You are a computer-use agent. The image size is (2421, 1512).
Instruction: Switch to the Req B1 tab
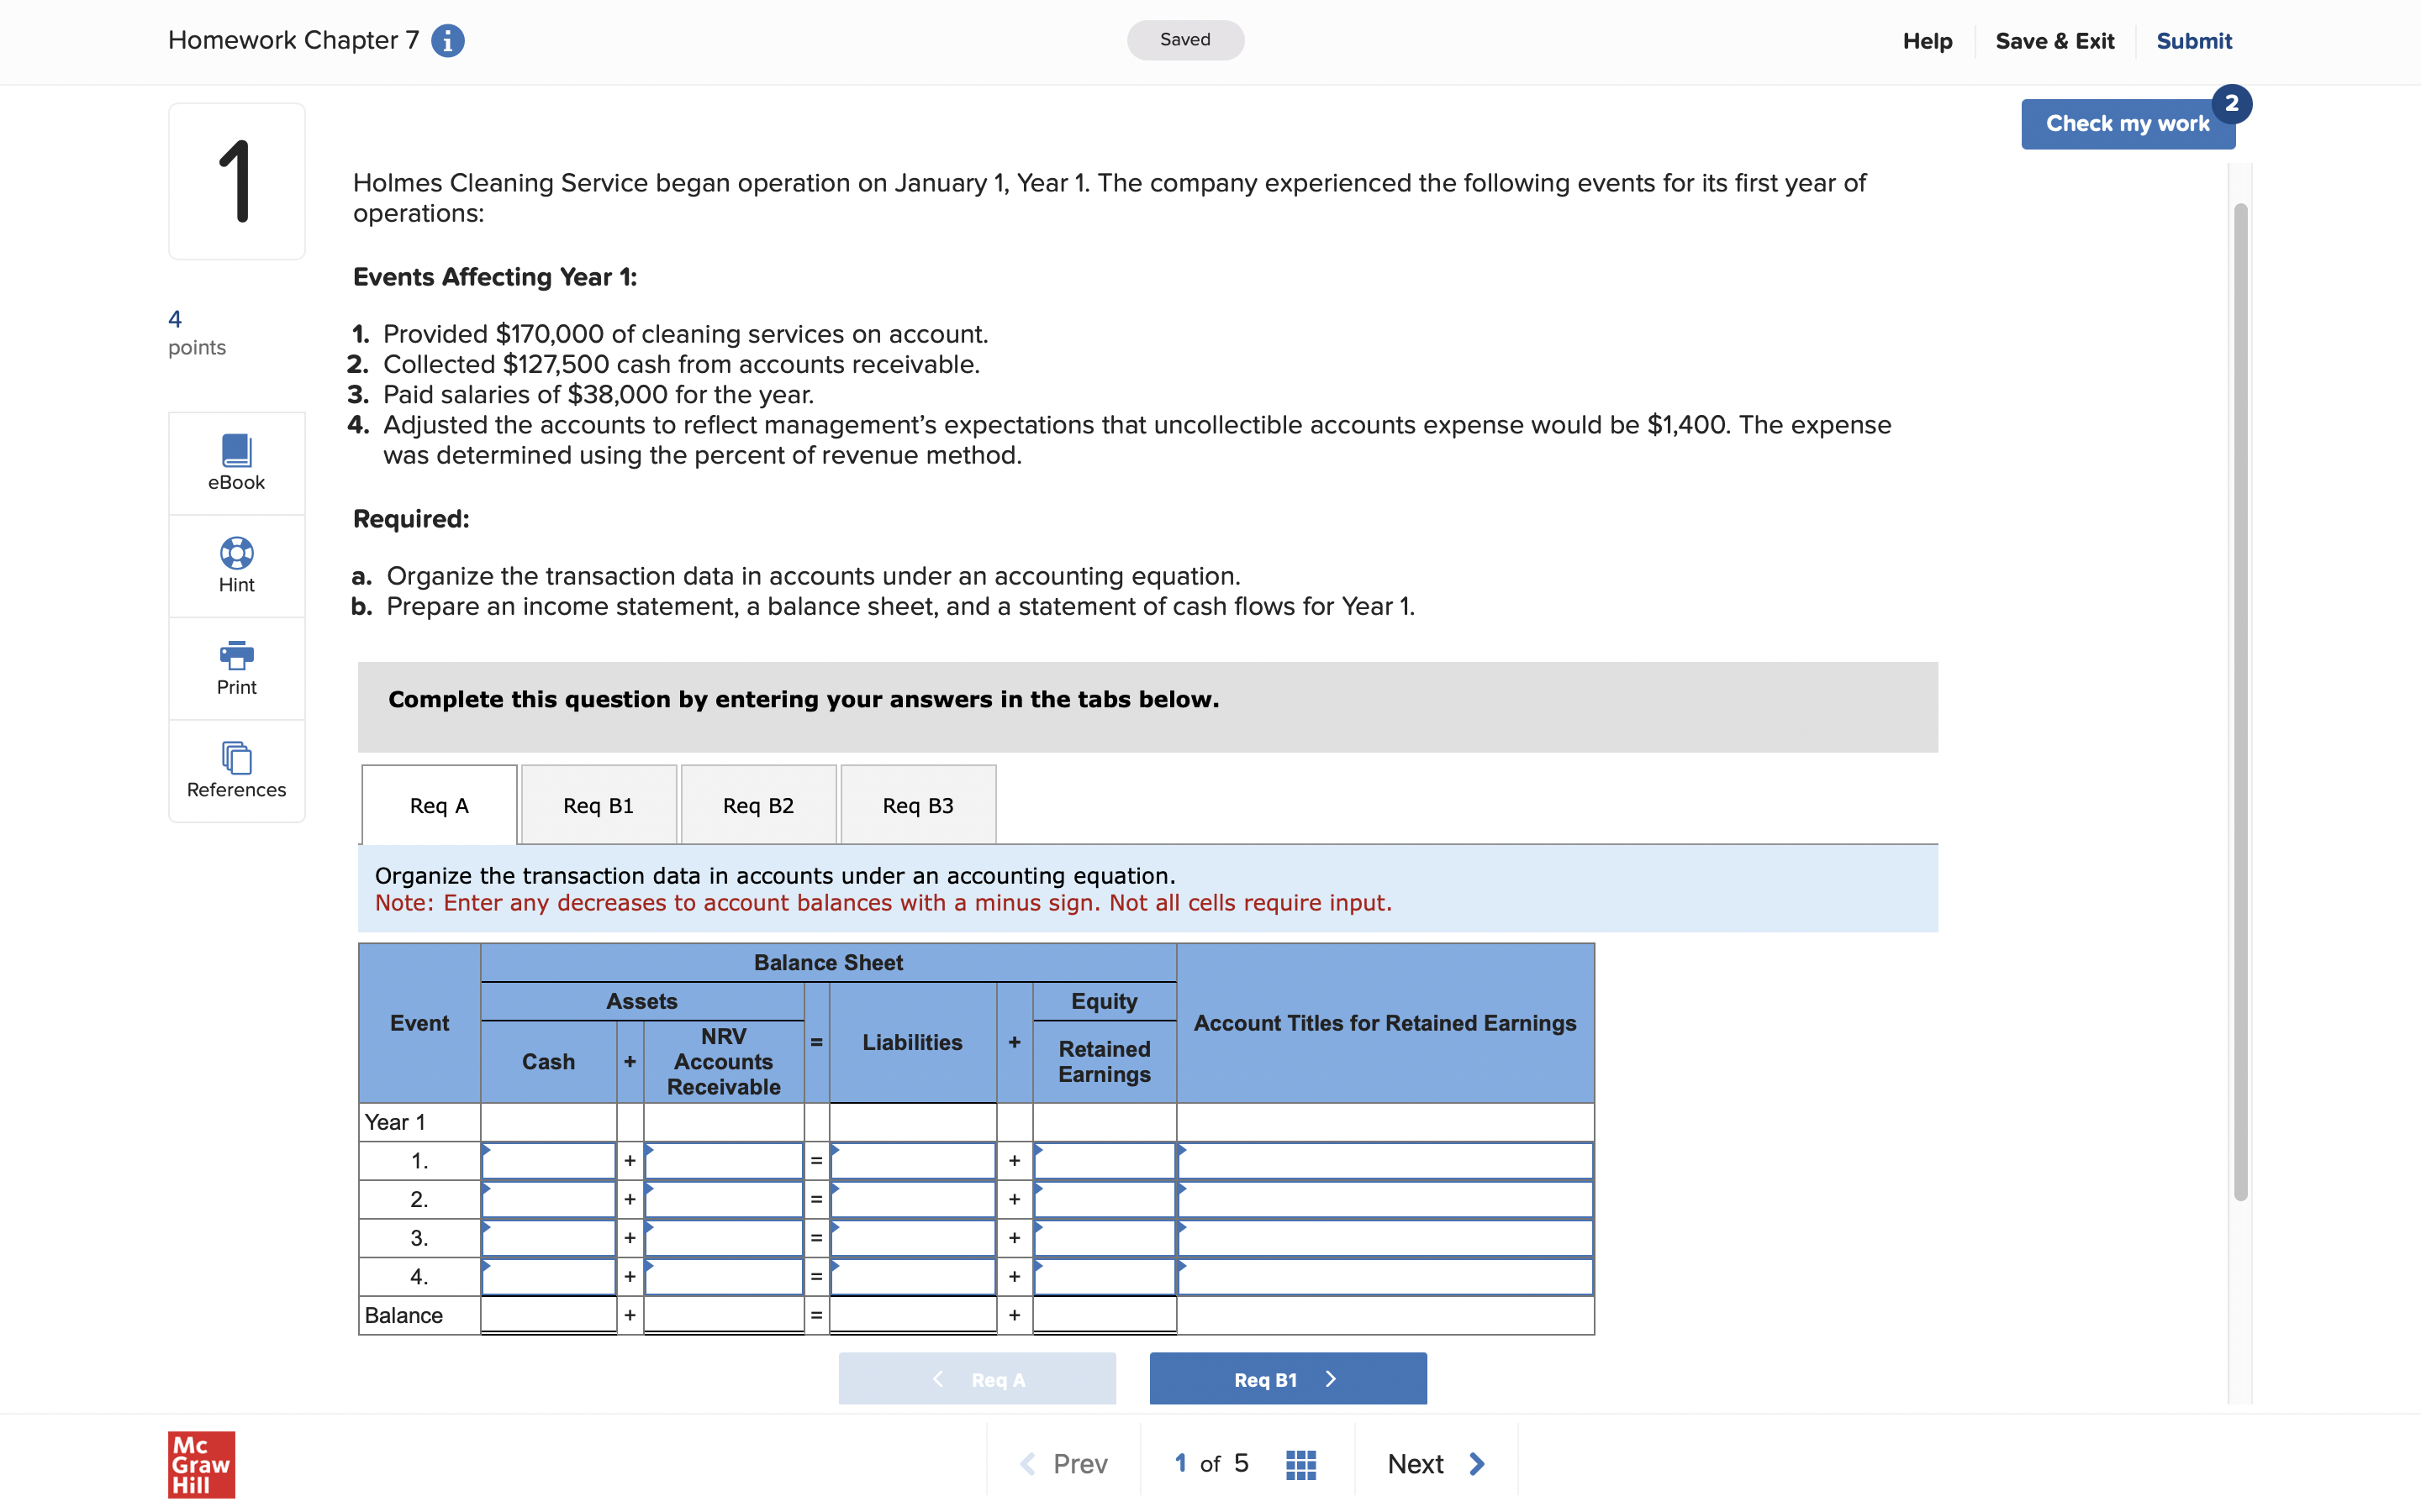click(x=599, y=805)
